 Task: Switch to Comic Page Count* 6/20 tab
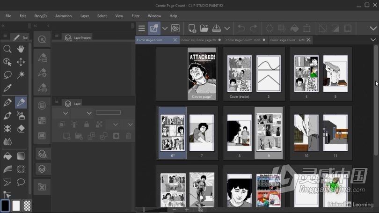tap(245, 40)
